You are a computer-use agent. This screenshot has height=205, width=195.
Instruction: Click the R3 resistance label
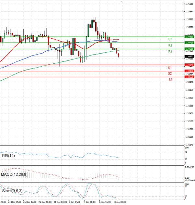170,39
